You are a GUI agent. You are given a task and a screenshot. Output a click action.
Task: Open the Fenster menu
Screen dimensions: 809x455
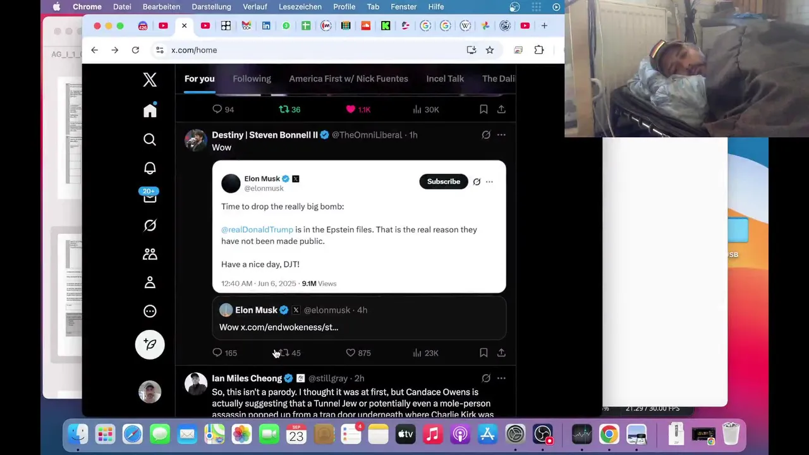click(403, 6)
